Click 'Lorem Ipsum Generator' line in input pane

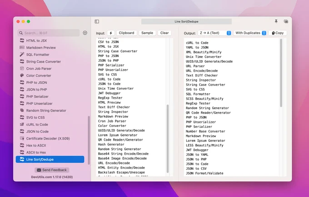coord(118,135)
